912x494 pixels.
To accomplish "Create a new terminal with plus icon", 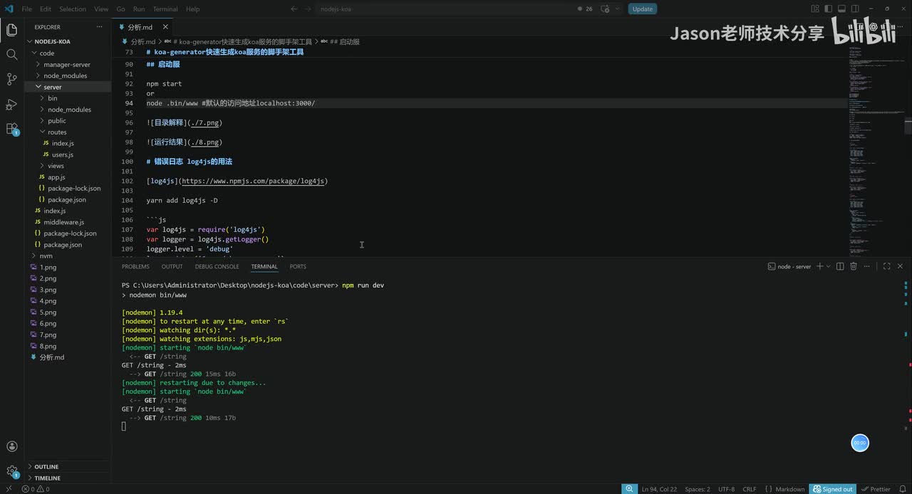I will pos(819,266).
